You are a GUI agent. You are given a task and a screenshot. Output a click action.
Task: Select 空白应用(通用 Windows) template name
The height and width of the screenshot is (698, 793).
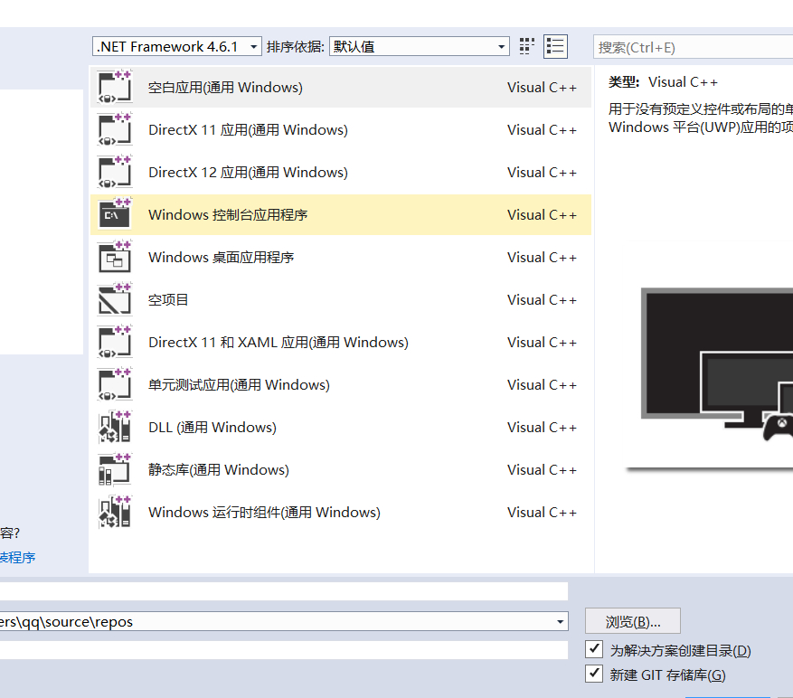[x=225, y=88]
